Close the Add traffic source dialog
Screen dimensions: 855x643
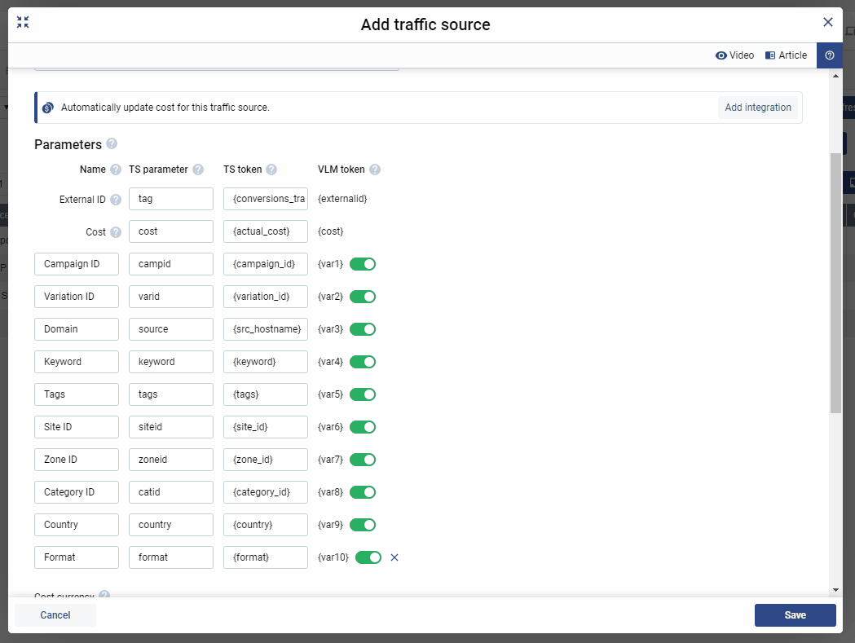828,22
